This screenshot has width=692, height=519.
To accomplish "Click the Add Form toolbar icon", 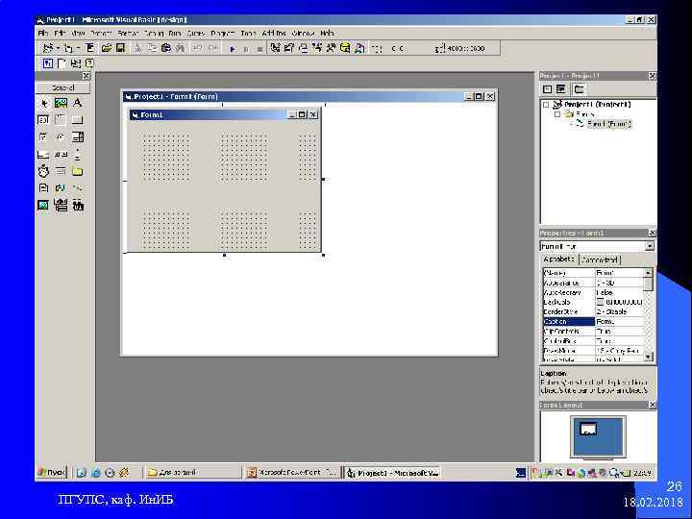I will pyautogui.click(x=69, y=48).
